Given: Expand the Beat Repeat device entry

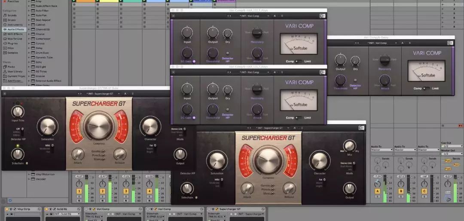Looking at the screenshot, I should pyautogui.click(x=29, y=20).
